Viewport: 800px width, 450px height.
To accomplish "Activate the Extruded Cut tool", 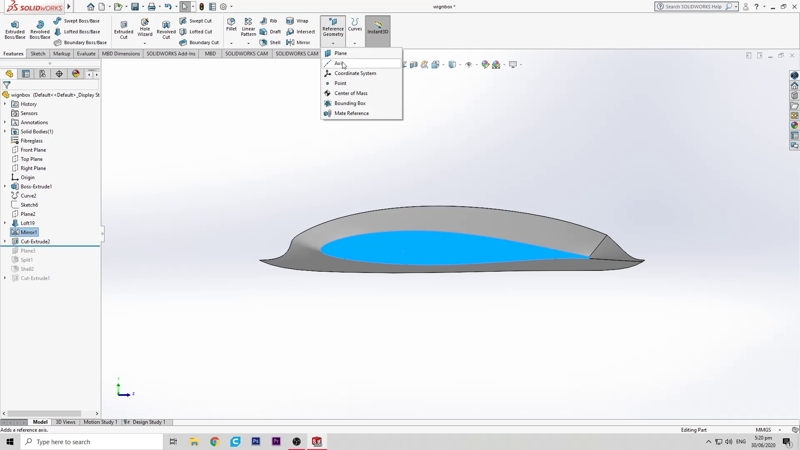I will (x=124, y=30).
